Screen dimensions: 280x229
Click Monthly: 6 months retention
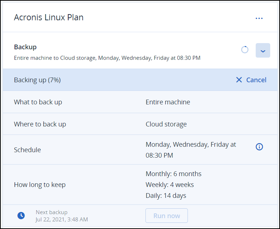pyautogui.click(x=173, y=174)
